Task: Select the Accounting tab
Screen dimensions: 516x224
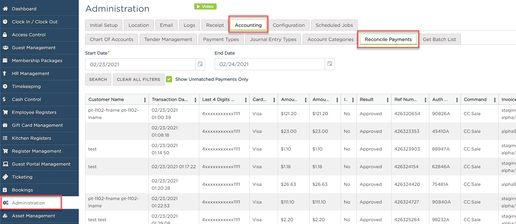Action: 248,25
